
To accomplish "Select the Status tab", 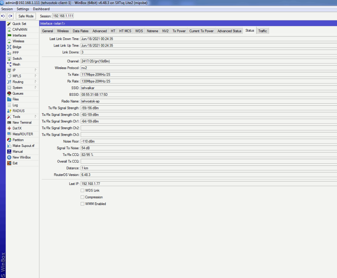I will pos(250,30).
